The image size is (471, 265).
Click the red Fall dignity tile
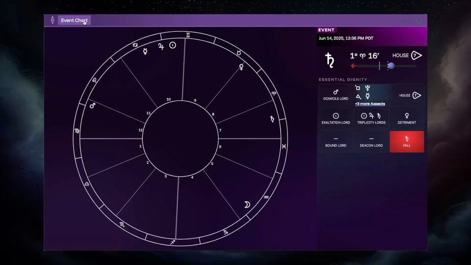(x=407, y=142)
